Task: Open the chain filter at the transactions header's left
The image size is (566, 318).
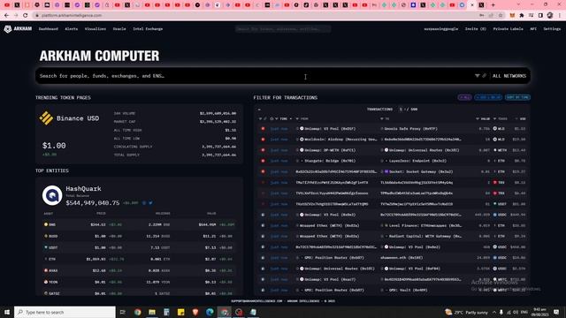Action: [260, 118]
